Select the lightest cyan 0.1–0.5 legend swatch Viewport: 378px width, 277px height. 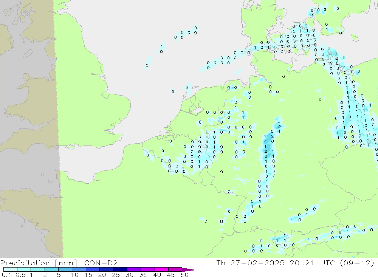point(10,269)
